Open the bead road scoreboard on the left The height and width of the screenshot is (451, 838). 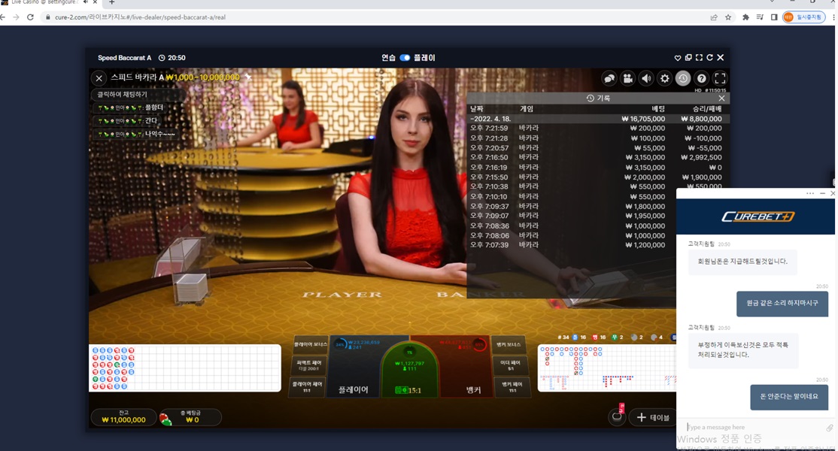[x=184, y=368]
